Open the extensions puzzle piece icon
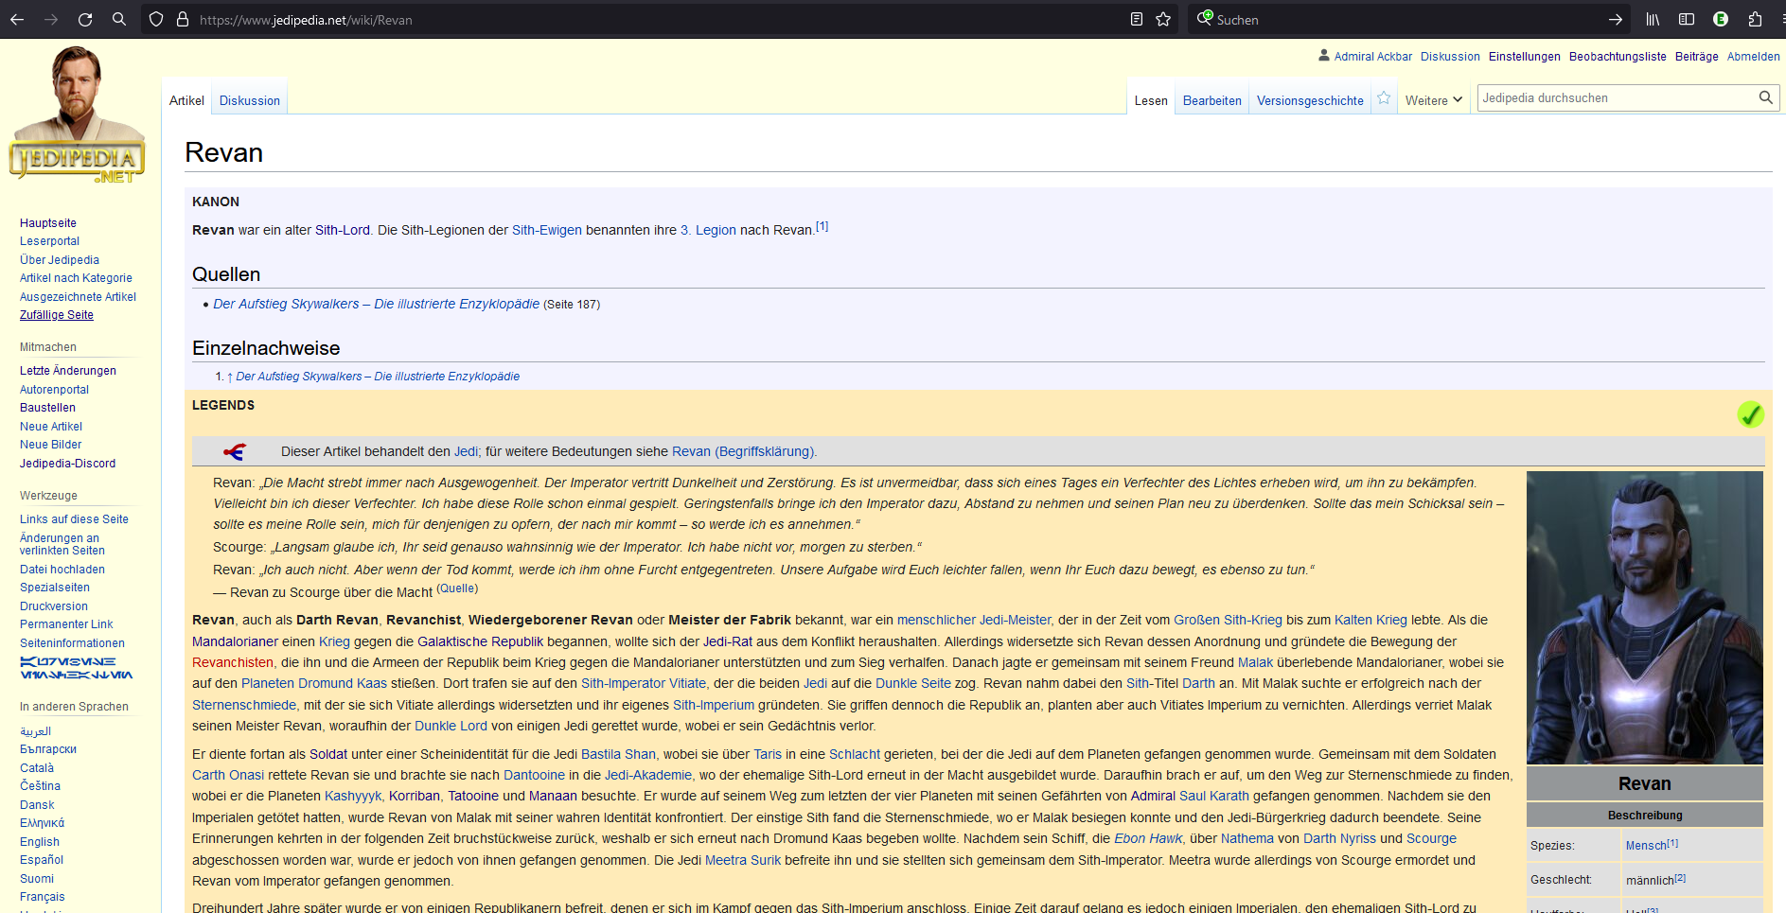This screenshot has width=1786, height=913. (x=1755, y=19)
